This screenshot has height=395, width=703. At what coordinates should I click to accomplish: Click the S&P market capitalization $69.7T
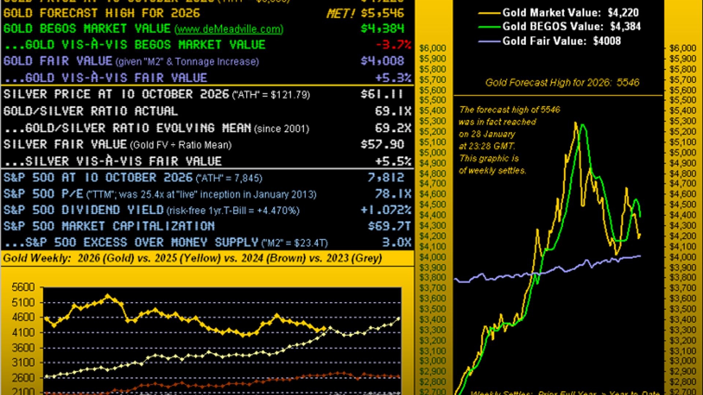point(390,226)
